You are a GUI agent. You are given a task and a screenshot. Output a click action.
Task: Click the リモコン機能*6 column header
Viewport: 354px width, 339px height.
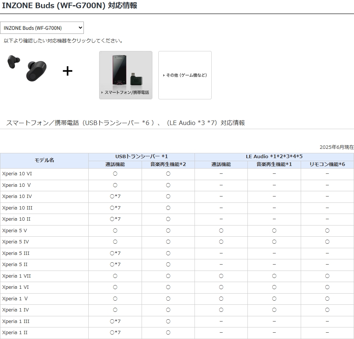pyautogui.click(x=327, y=164)
